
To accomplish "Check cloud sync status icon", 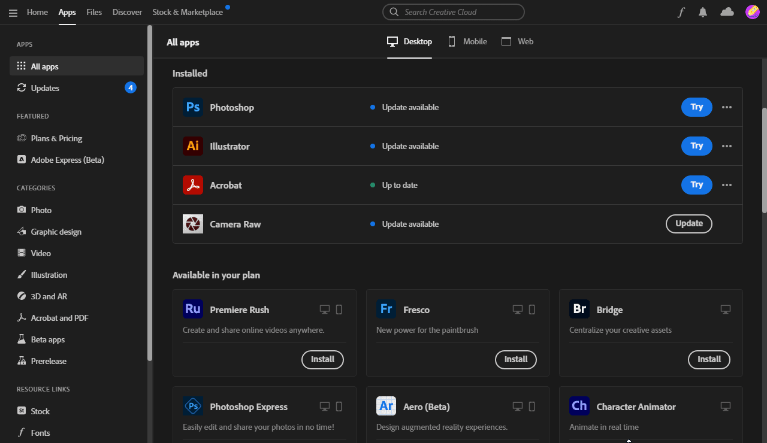I will tap(727, 12).
